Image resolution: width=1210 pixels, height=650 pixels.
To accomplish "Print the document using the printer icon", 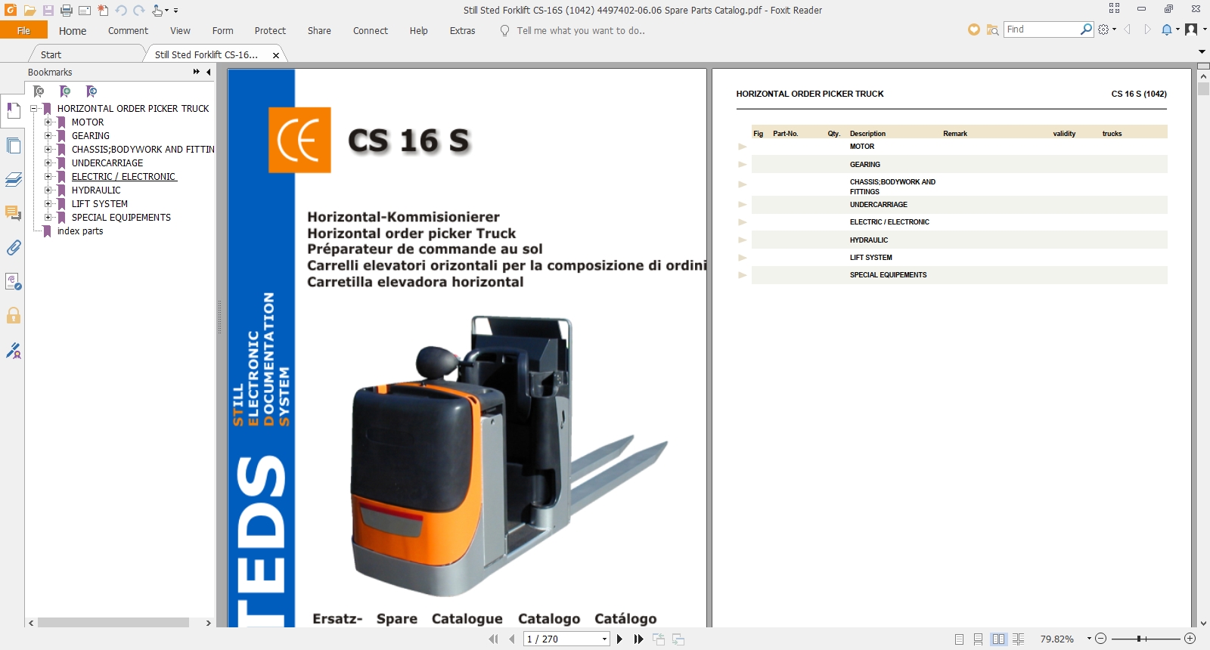I will point(67,11).
